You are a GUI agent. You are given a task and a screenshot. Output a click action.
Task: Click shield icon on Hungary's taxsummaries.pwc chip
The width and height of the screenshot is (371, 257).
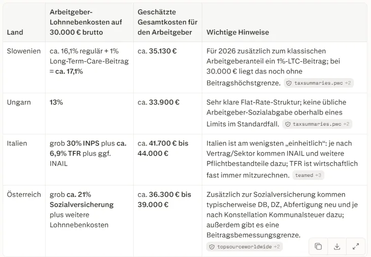[x=287, y=124]
